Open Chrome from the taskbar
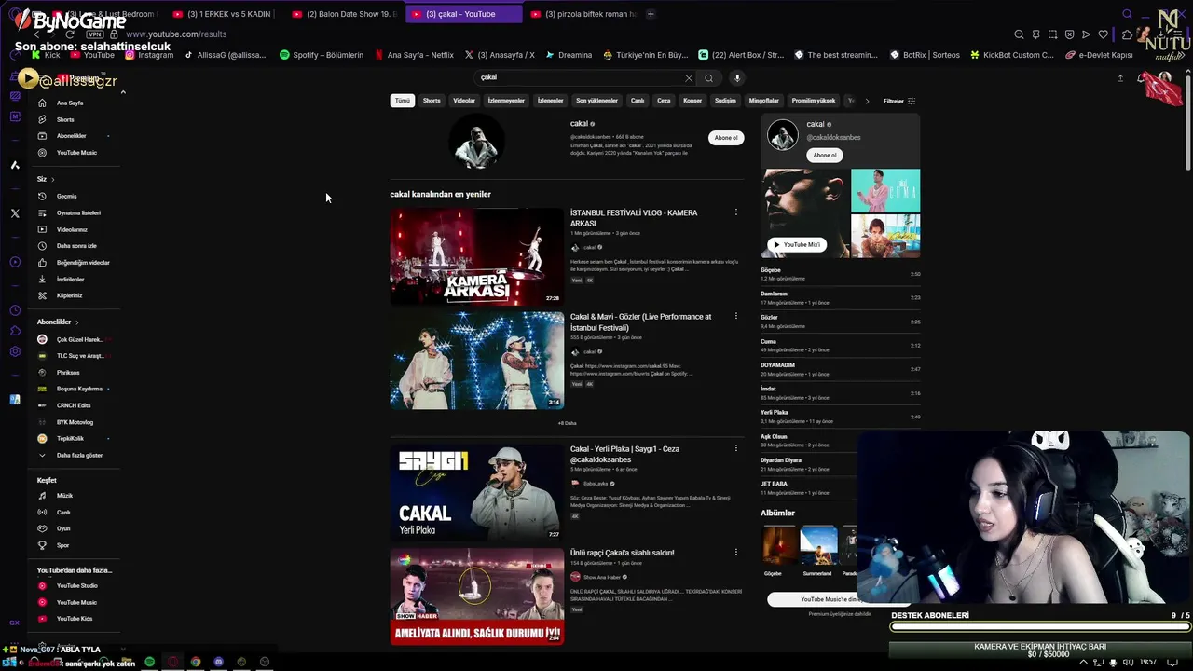 point(196,662)
